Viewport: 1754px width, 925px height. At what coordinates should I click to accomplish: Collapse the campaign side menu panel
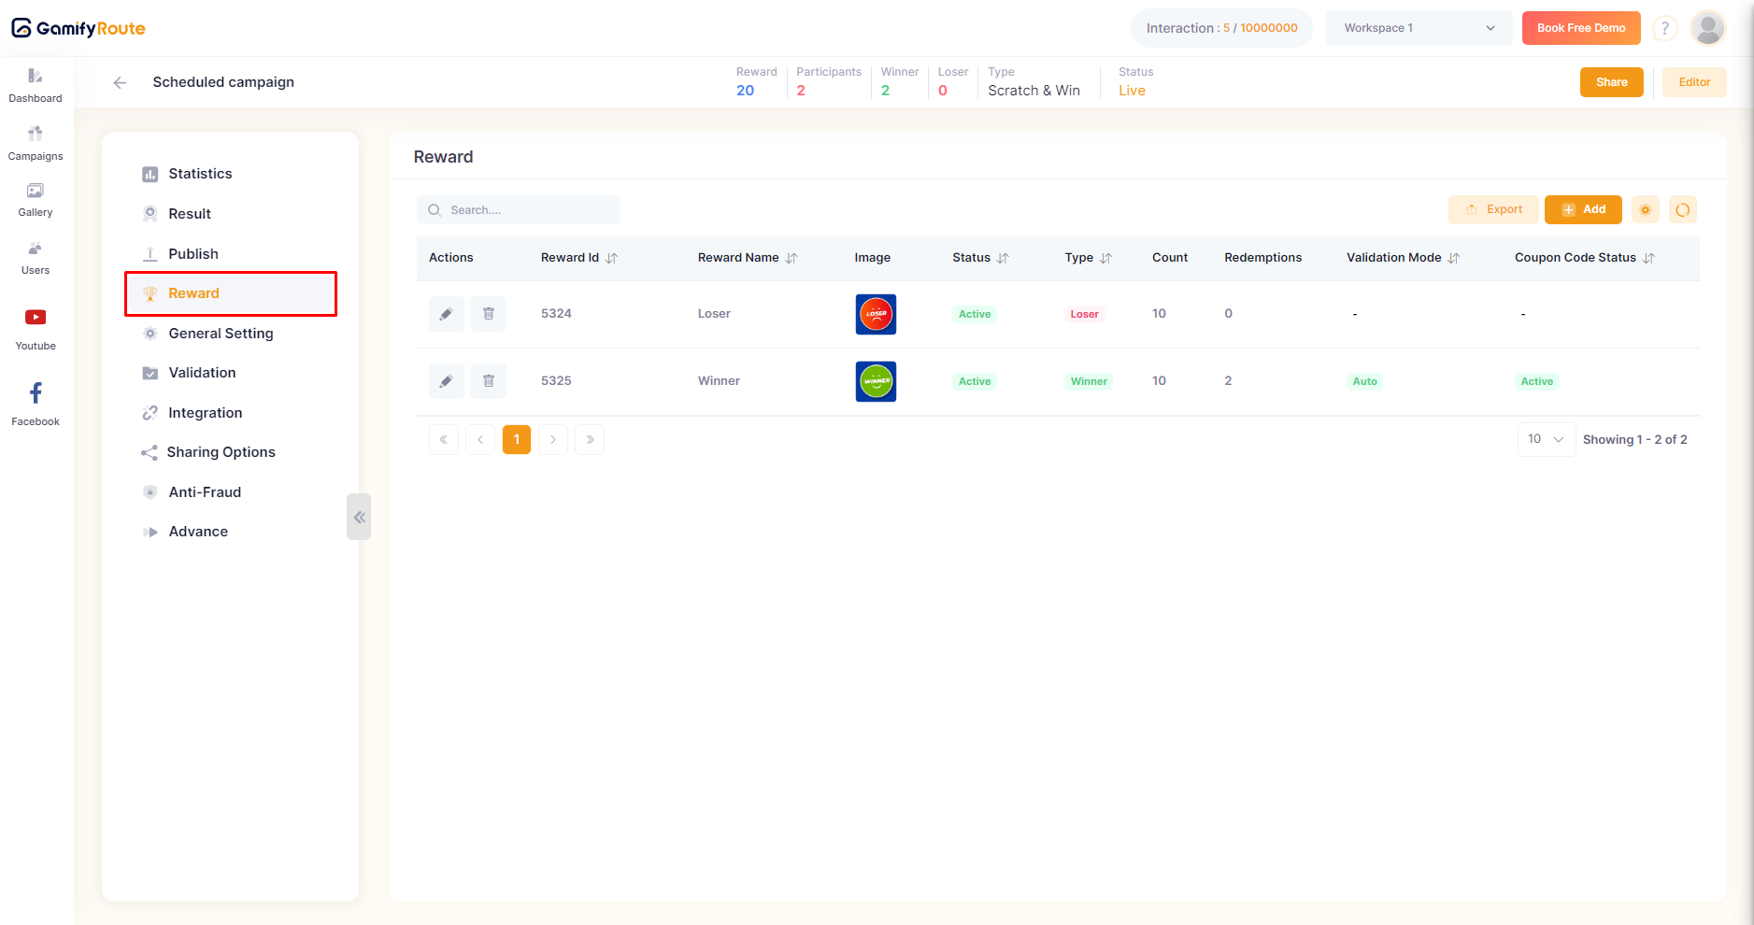(x=359, y=517)
